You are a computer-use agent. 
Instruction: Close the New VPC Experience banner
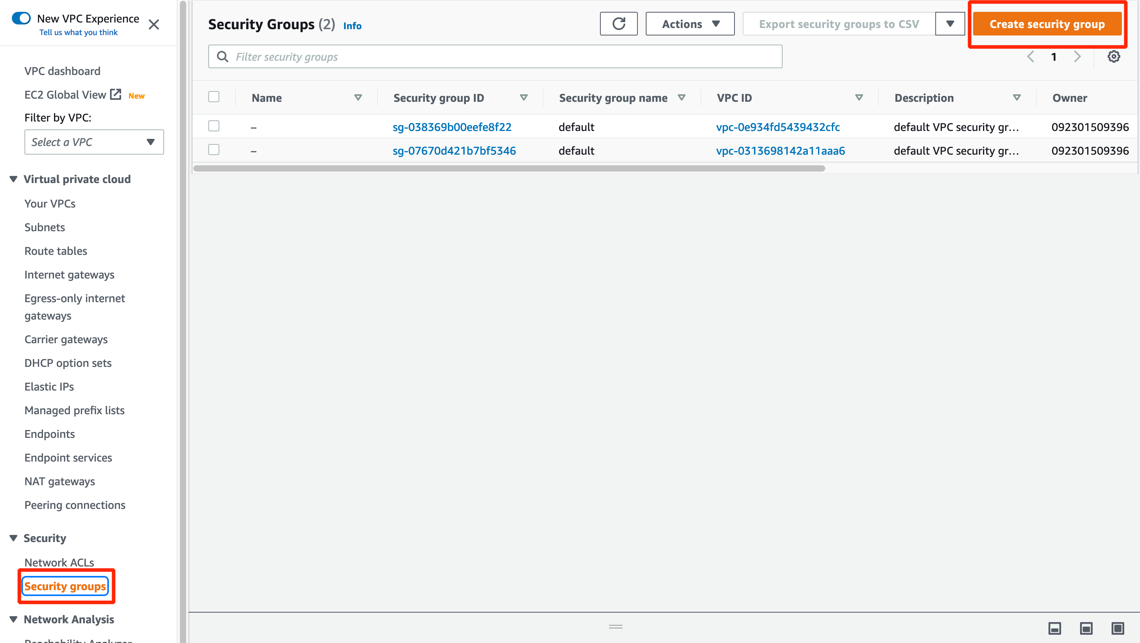coord(153,24)
